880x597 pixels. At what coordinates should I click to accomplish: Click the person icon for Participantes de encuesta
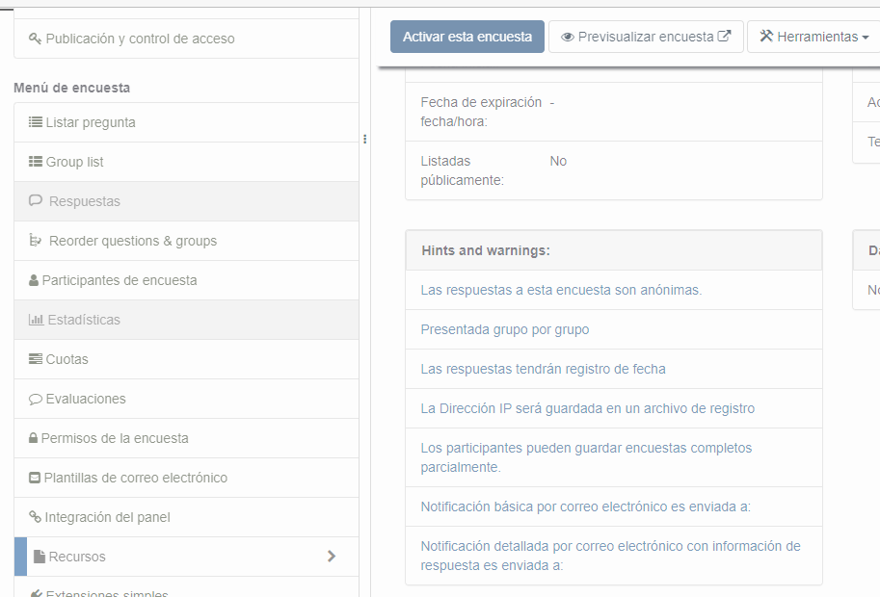coord(34,280)
